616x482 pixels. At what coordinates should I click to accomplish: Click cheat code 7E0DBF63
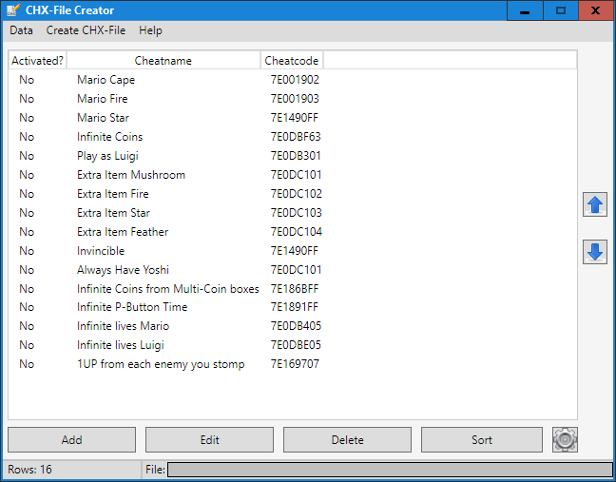[296, 137]
